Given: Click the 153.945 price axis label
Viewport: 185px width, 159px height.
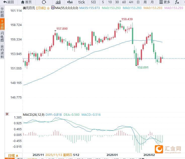Looking at the screenshot, I should coord(16,54).
